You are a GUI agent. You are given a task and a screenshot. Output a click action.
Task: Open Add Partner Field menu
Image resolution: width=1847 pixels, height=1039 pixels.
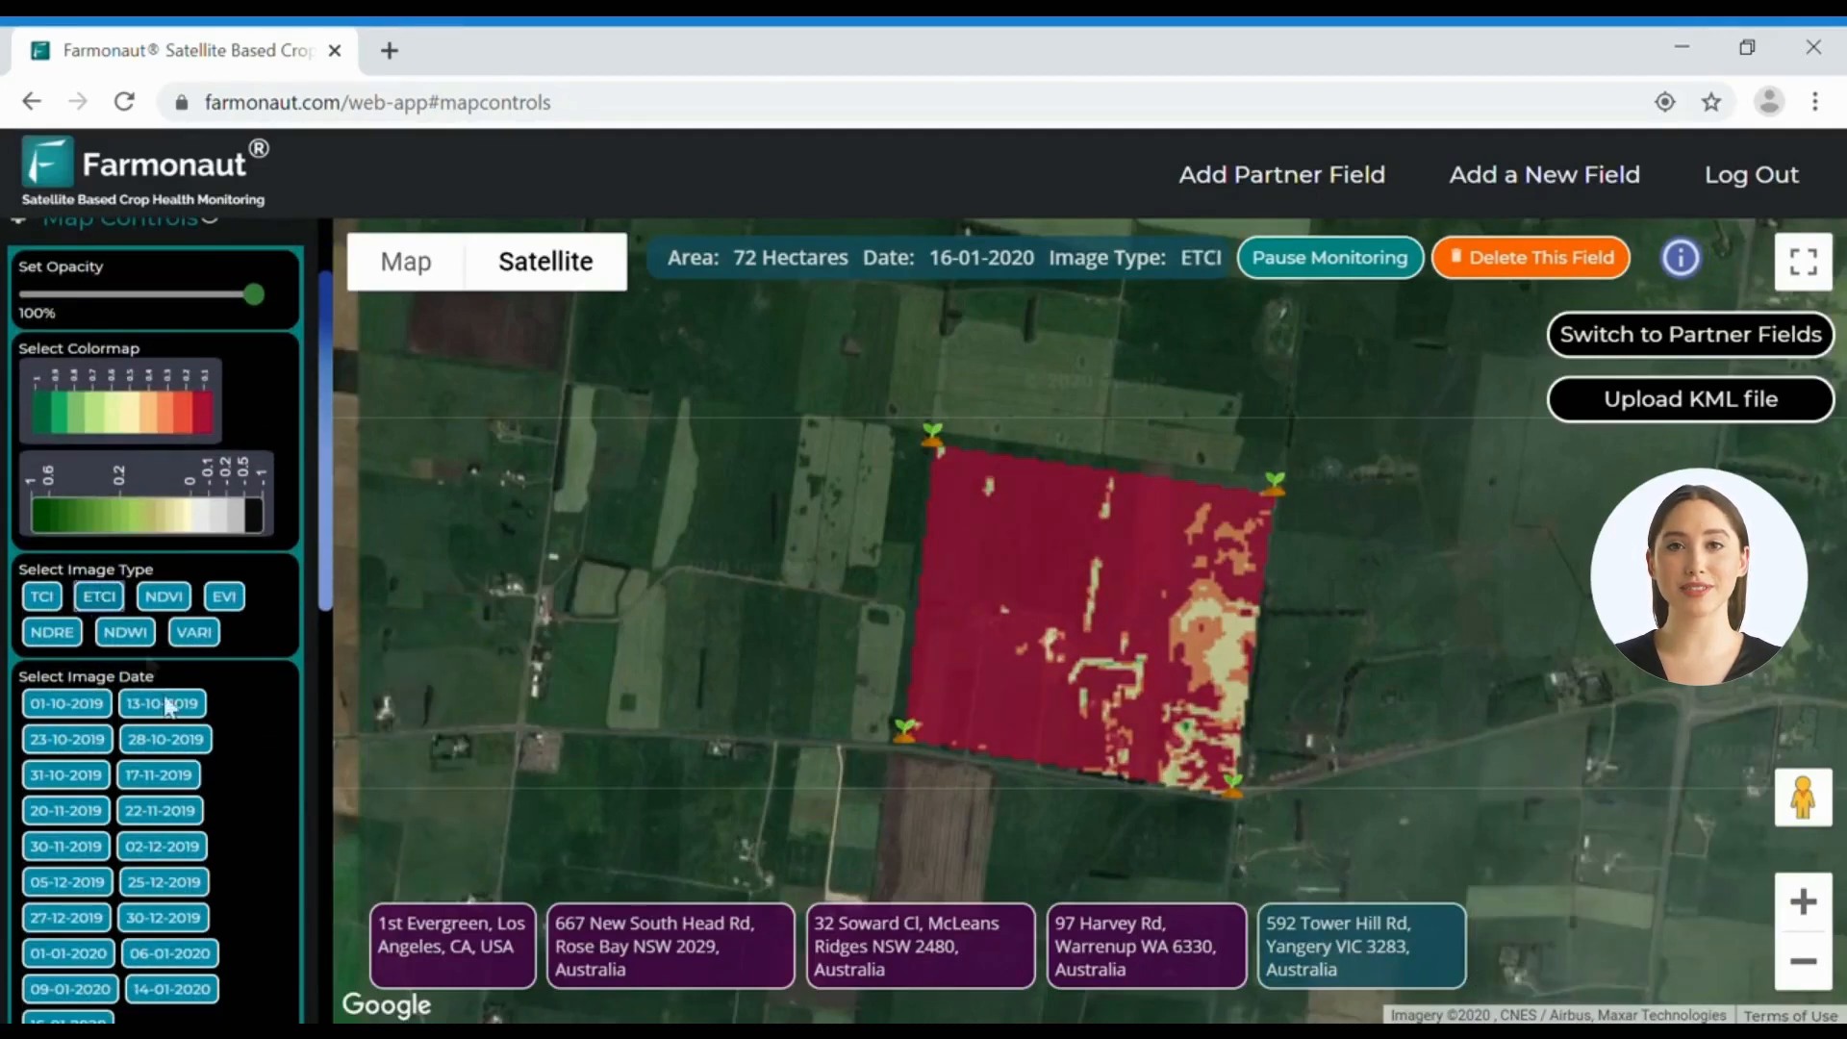tap(1282, 175)
